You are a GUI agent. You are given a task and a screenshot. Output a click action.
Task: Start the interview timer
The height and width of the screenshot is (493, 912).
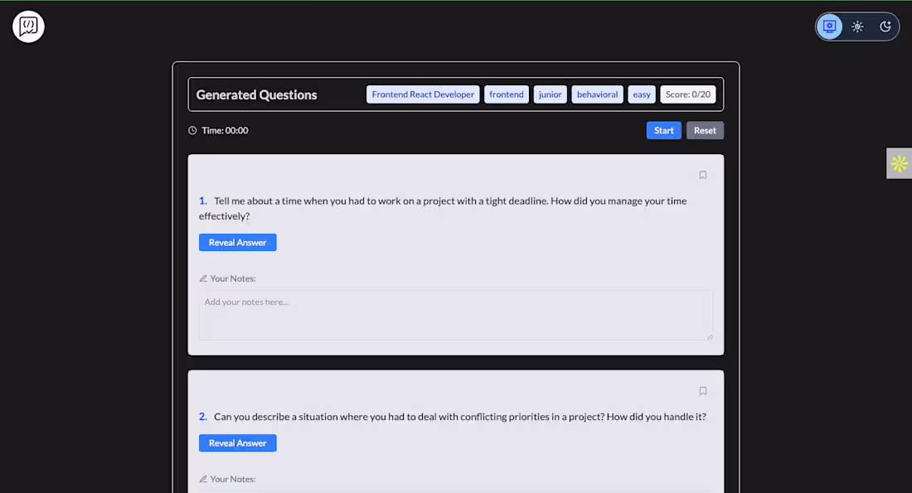(x=663, y=130)
